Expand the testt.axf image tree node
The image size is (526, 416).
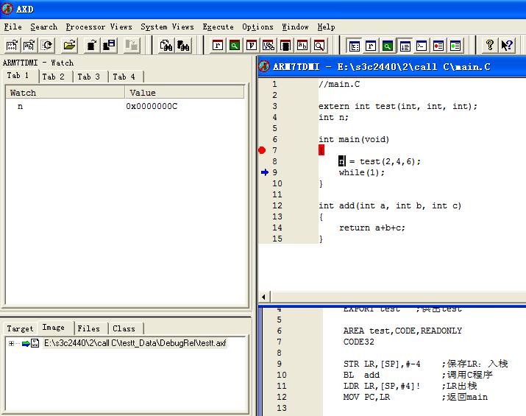point(12,344)
